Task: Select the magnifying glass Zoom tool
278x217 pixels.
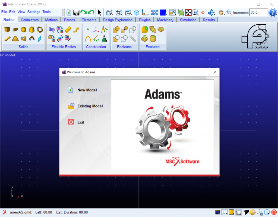Action: pos(229,12)
